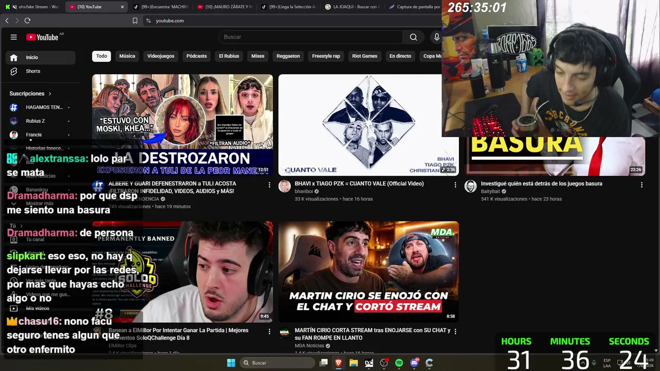Image resolution: width=660 pixels, height=371 pixels.
Task: Open the Francis subscription channel
Action: click(x=41, y=134)
